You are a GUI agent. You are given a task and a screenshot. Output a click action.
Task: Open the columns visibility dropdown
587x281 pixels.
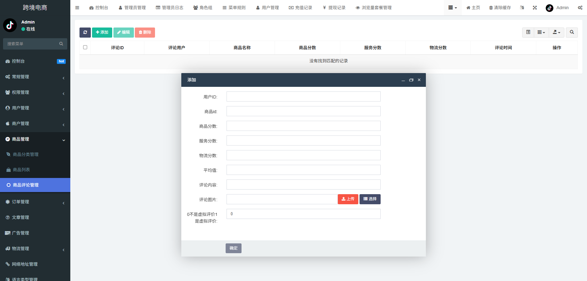point(541,32)
